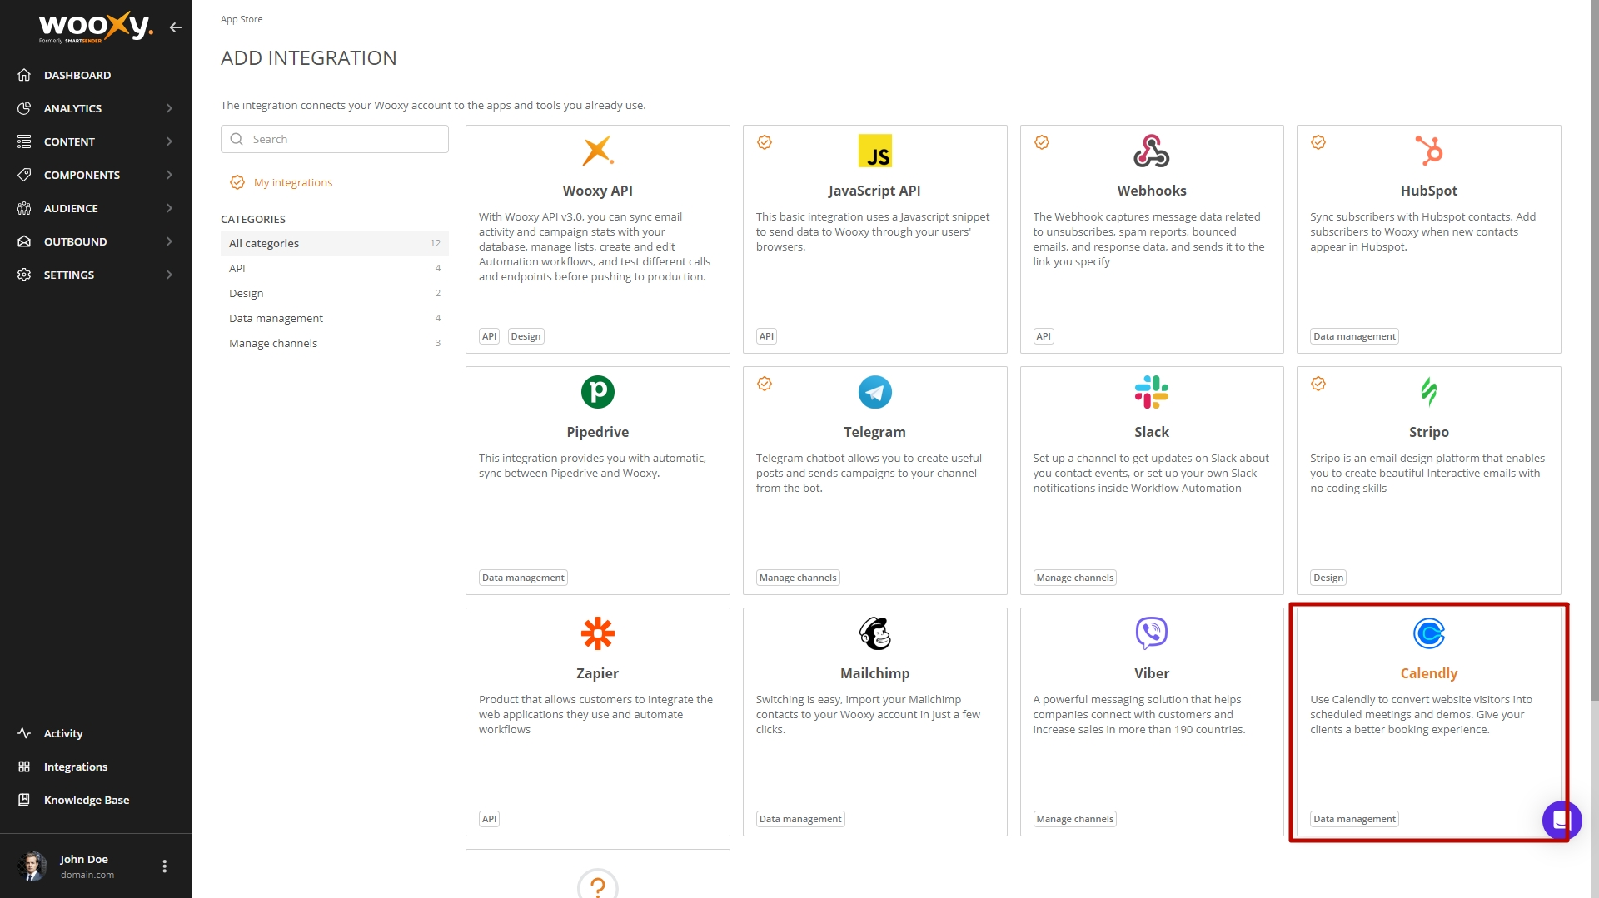Go to Dashboard in sidebar
1599x898 pixels.
[x=77, y=75]
